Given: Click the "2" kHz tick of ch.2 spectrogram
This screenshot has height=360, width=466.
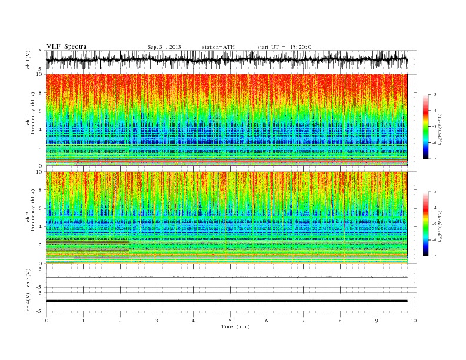Looking at the screenshot, I should [x=41, y=245].
